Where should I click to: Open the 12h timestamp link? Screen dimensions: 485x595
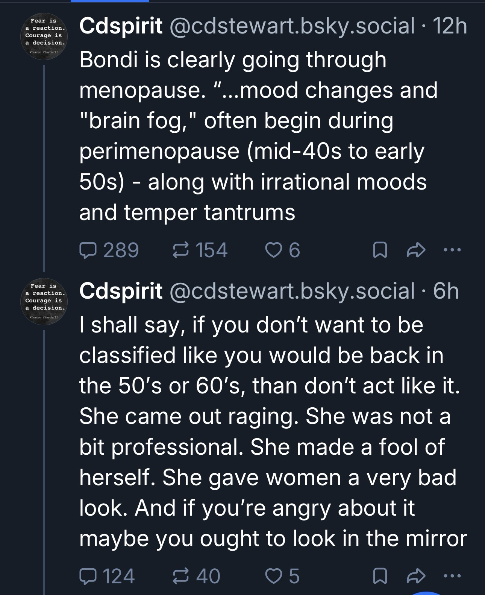pos(450,26)
